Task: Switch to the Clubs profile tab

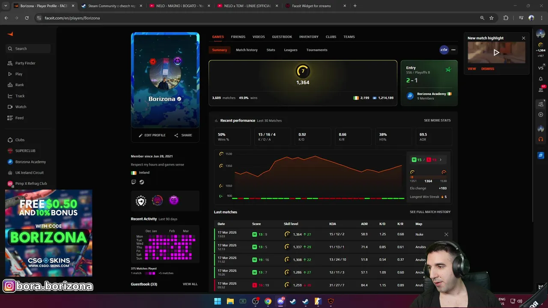Action: point(331,37)
